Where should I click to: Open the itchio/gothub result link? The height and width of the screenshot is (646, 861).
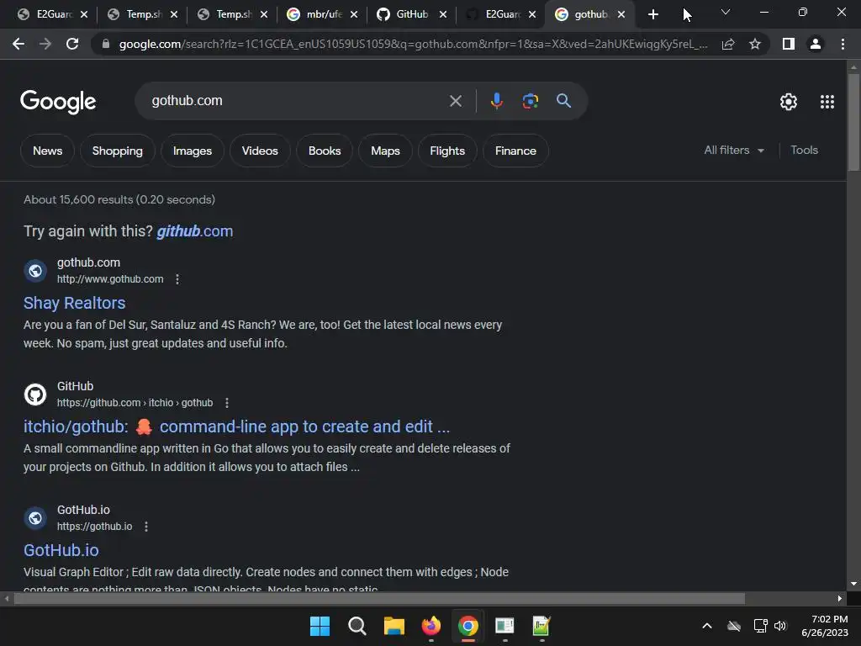(236, 426)
